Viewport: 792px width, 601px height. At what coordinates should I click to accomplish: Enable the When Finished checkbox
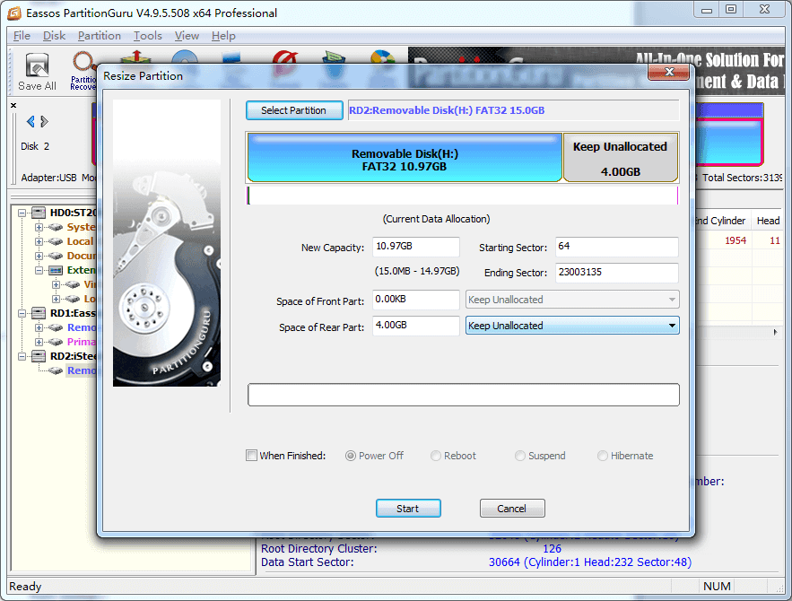point(251,455)
